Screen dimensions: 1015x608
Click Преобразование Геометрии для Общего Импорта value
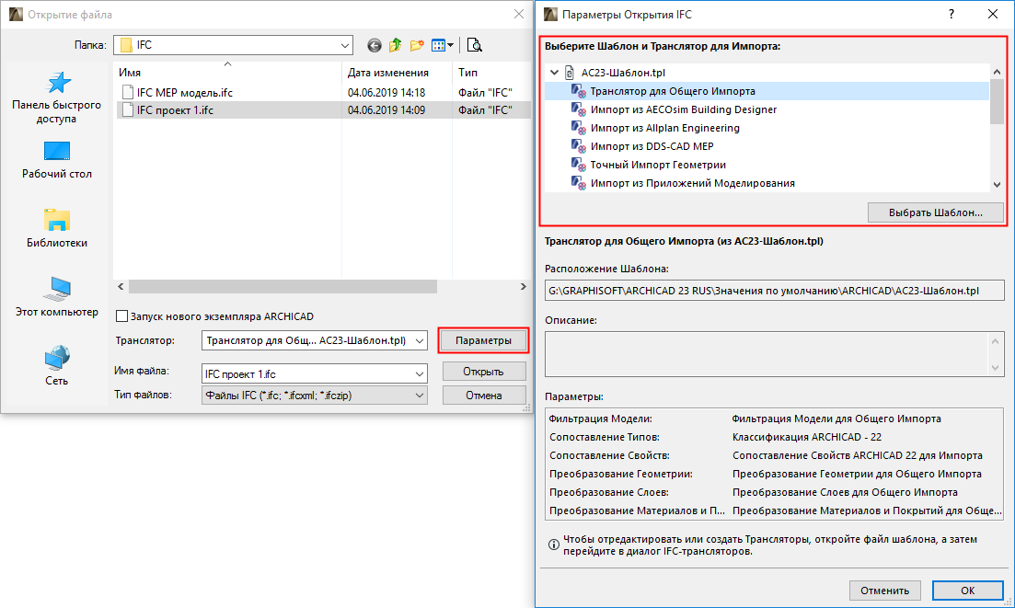point(857,474)
